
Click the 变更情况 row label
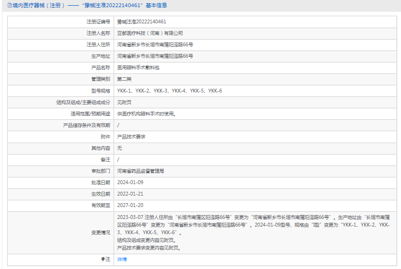(101, 232)
